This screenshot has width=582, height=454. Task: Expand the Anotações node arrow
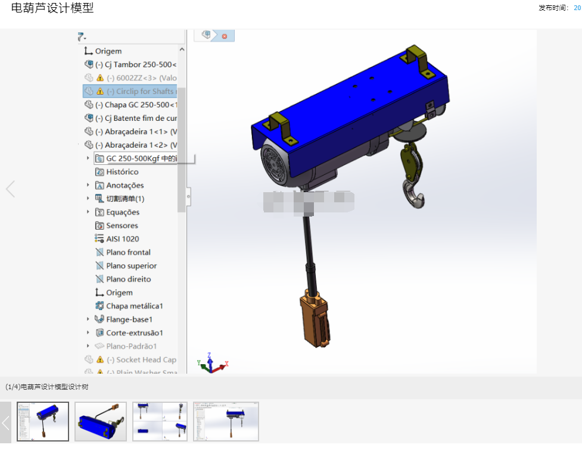[88, 185]
